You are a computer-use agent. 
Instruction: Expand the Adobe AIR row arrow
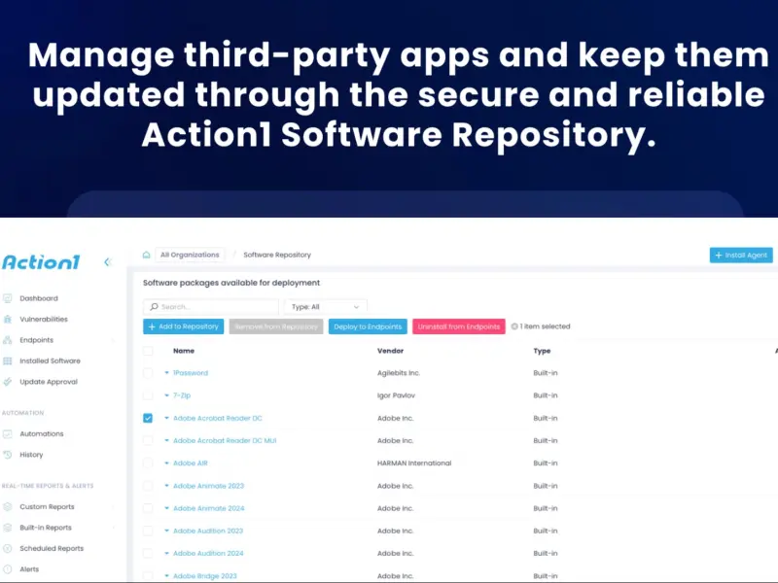click(x=166, y=463)
